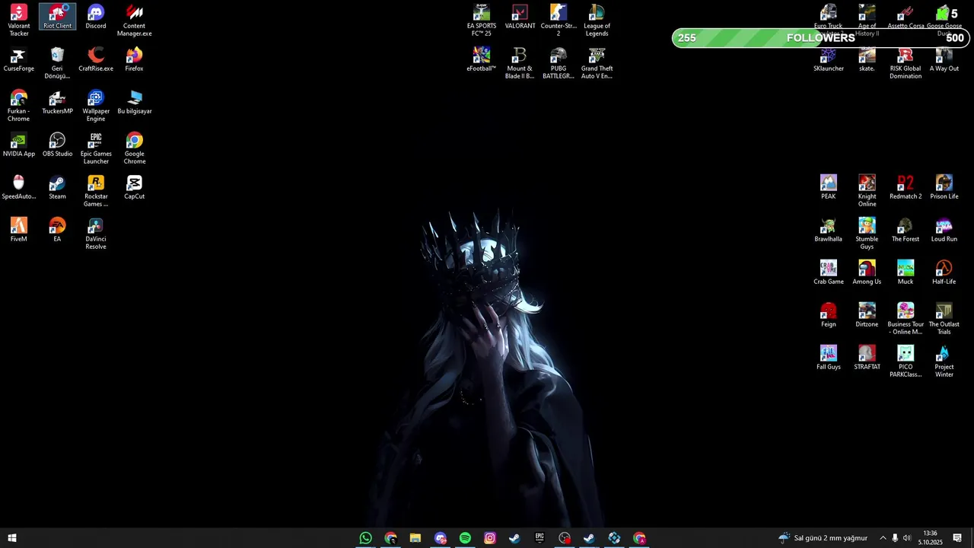Select the Google Chrome desktop shortcut
The width and height of the screenshot is (974, 548).
tap(135, 148)
